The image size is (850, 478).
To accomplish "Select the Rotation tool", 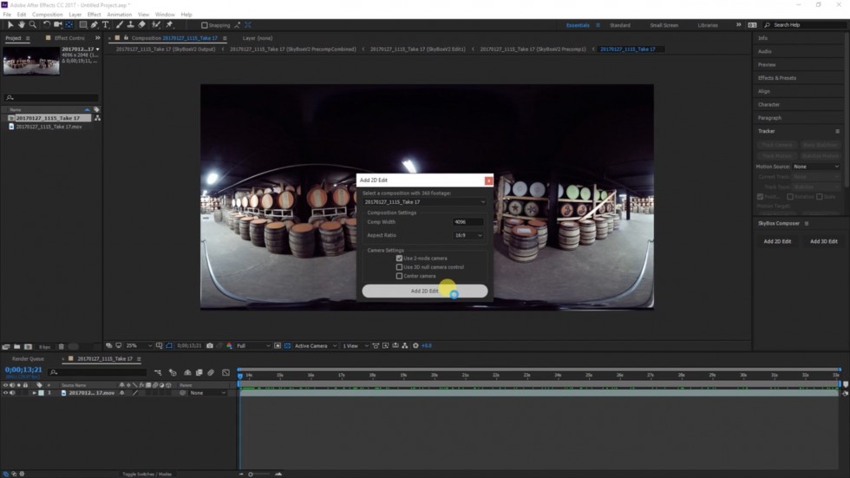I will pos(47,25).
